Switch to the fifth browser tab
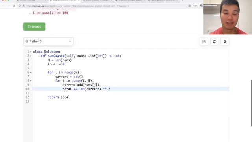This screenshot has width=252, height=142. pyautogui.click(x=163, y=1)
